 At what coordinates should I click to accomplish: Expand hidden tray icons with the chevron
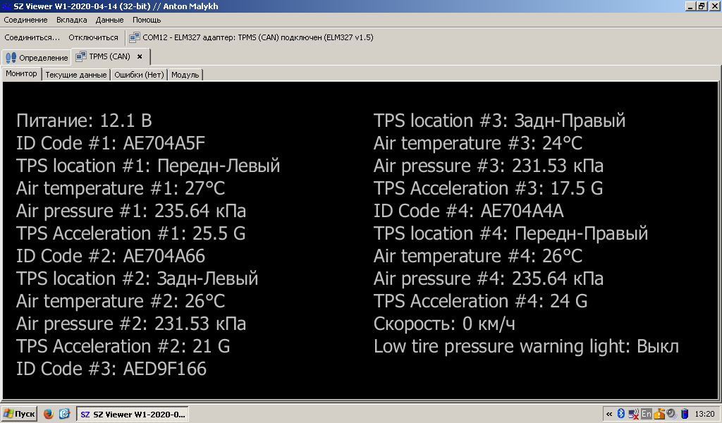[609, 413]
